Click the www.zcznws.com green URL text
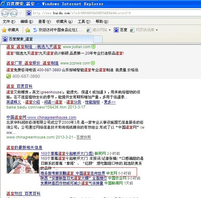This screenshot has width=201, height=198. [75, 63]
